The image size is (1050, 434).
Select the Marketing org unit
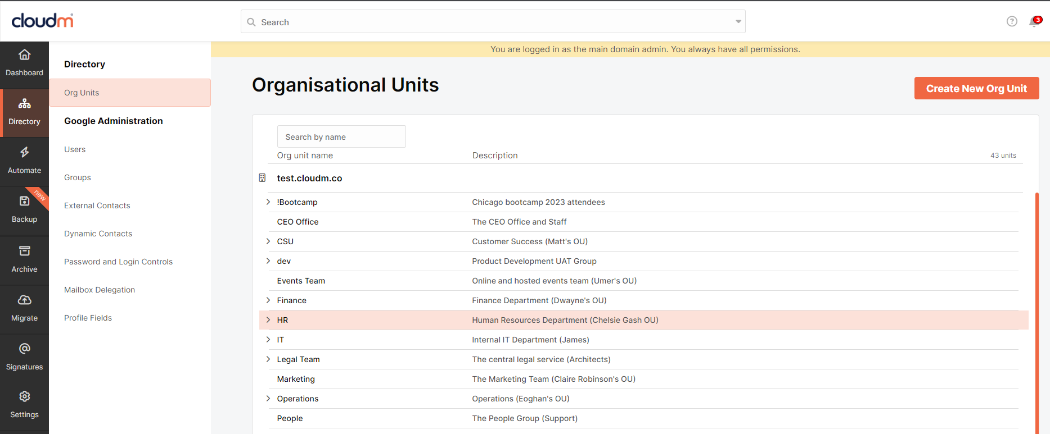tap(296, 379)
